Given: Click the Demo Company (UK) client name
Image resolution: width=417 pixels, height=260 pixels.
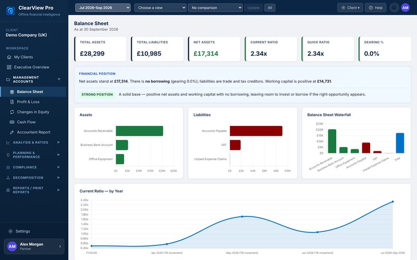Looking at the screenshot, I should pyautogui.click(x=27, y=35).
